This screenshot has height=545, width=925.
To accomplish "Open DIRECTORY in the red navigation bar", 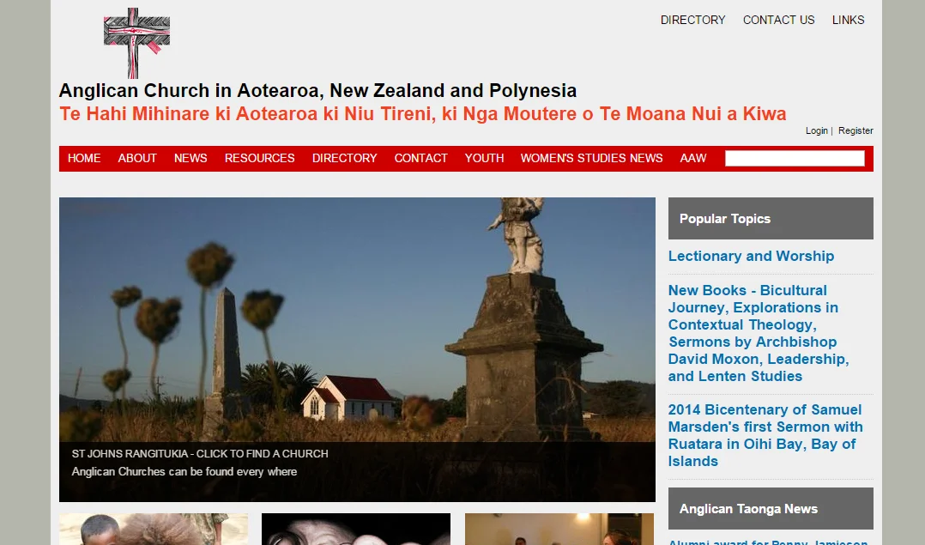I will (345, 158).
